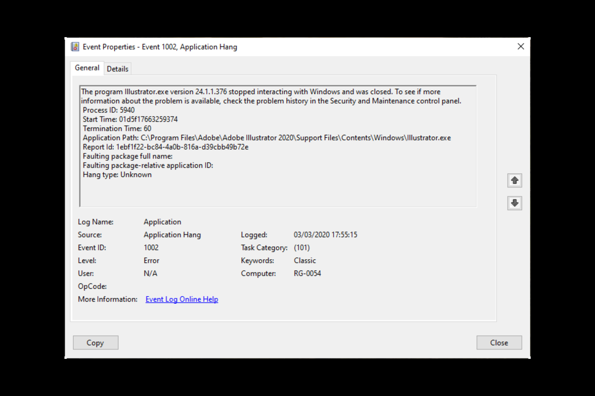The image size is (595, 396).
Task: Click the OpCode label
Action: [x=92, y=286]
